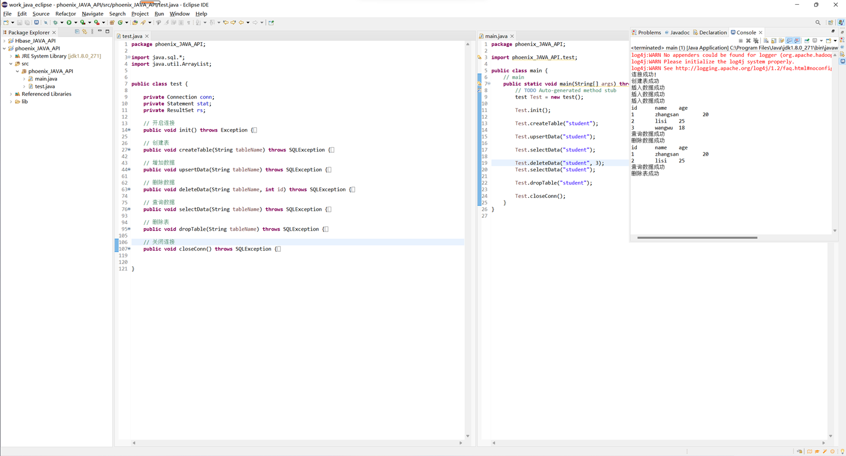
Task: Click the Console horizontal scrollbar
Action: pyautogui.click(x=697, y=238)
